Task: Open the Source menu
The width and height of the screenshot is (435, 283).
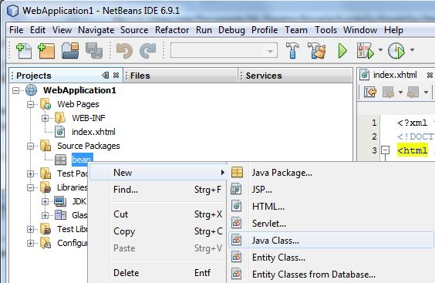Action: tap(134, 30)
